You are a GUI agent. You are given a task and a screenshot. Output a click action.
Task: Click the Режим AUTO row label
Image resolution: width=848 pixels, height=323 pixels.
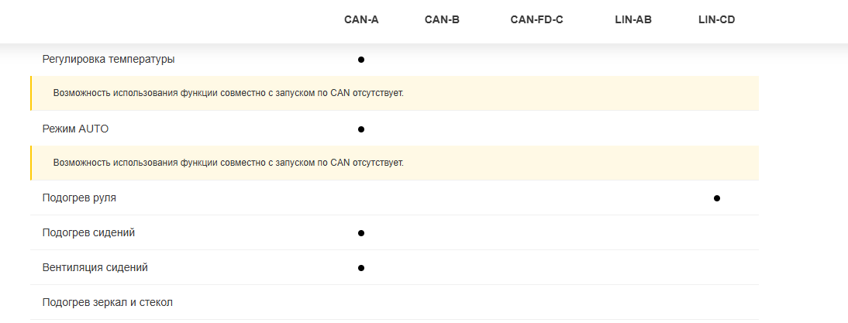(x=75, y=129)
